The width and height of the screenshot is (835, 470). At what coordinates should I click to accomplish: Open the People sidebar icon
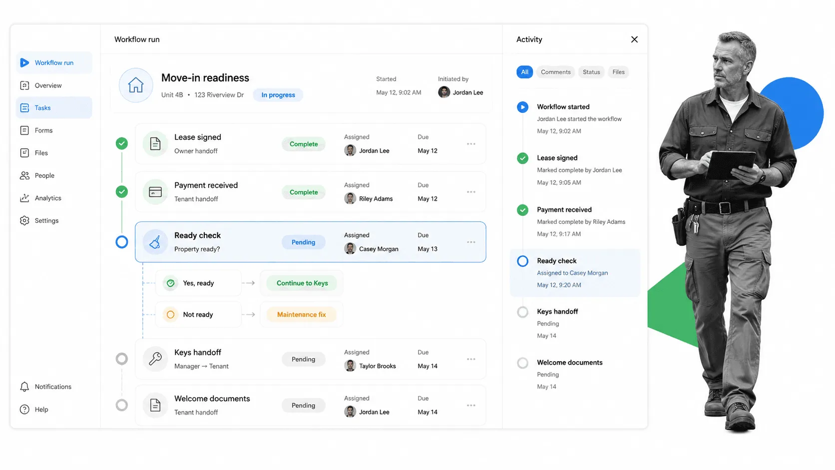click(x=24, y=175)
